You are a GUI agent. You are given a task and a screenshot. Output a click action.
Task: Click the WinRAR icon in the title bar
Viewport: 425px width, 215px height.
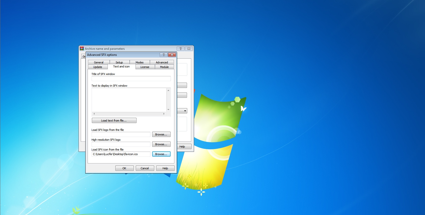(82, 49)
